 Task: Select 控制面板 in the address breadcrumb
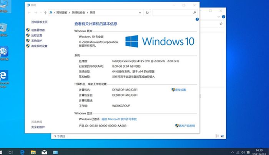pyautogui.click(x=62, y=13)
